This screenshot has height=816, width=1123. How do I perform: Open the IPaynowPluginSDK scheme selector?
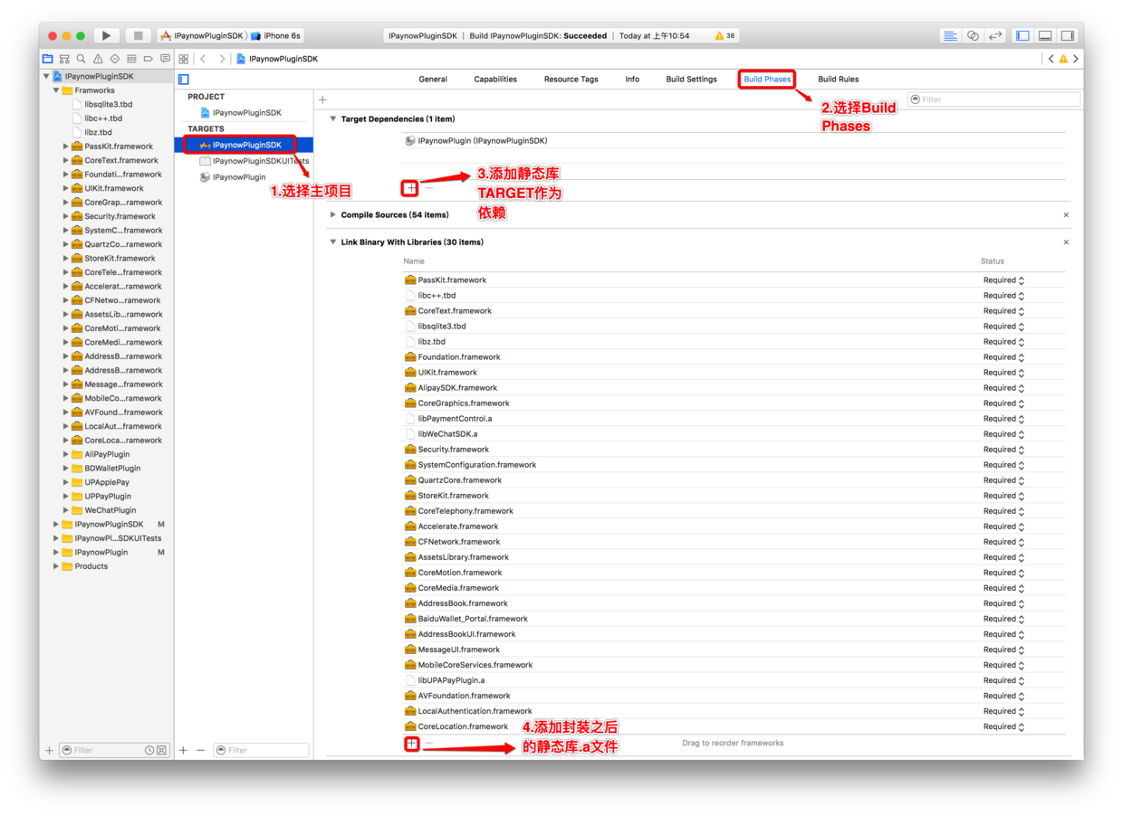(202, 36)
